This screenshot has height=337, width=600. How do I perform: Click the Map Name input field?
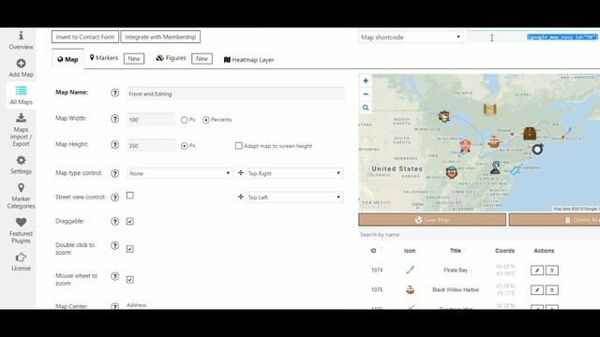(x=235, y=94)
